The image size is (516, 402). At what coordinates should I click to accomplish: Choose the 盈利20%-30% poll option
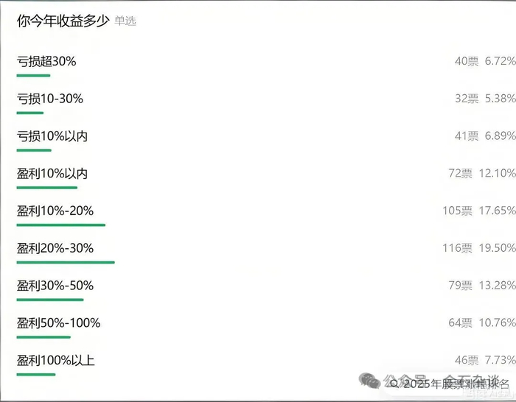55,248
